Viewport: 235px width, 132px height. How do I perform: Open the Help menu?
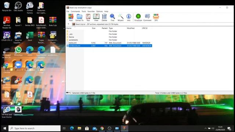[x=106, y=11]
